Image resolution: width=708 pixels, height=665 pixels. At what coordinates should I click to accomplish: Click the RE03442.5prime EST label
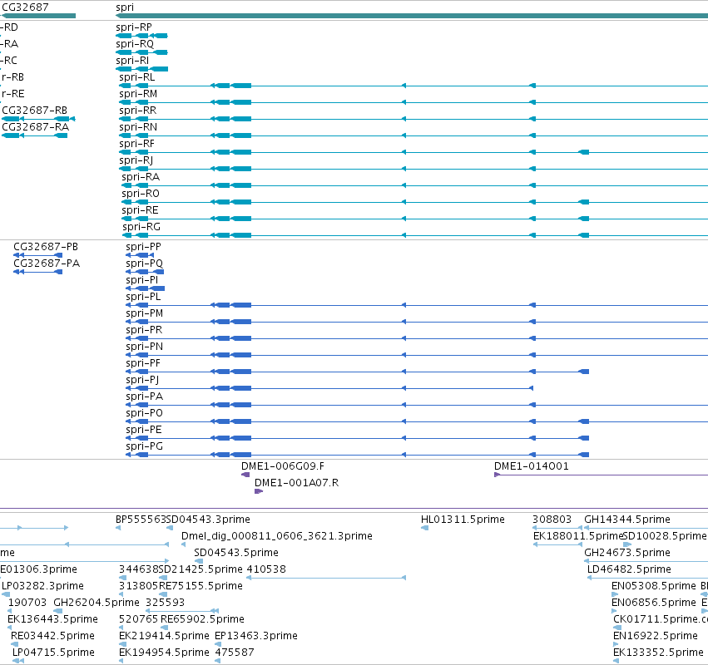coord(52,636)
